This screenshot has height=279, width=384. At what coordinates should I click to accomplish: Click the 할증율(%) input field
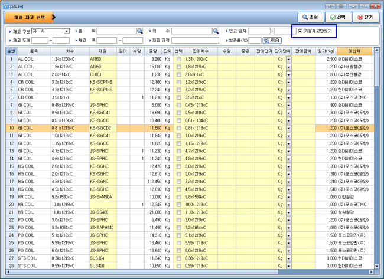[255, 40]
